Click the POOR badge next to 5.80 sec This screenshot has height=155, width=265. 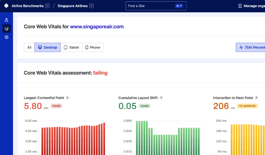56,106
